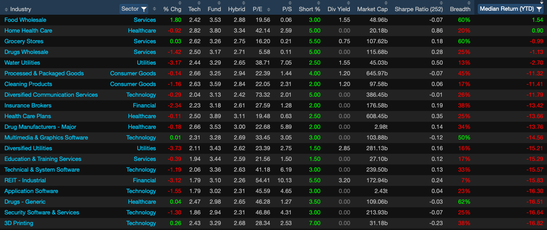
Task: Select the 1.80 % change value
Action: point(176,20)
